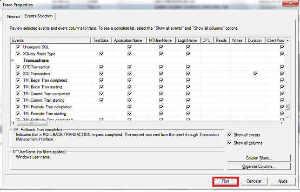Toggle TextData for TM: Commit Tran starting
This screenshot has height=192, width=300.
[x=101, y=100]
